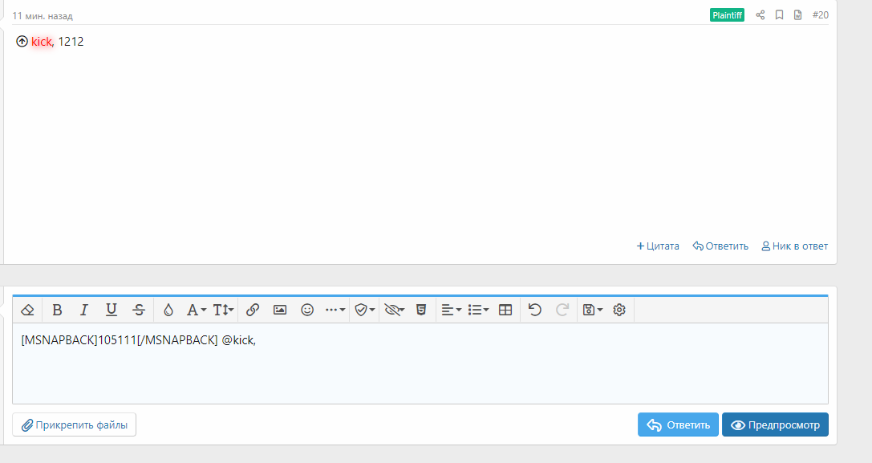Open the drafts save menu

tap(593, 310)
